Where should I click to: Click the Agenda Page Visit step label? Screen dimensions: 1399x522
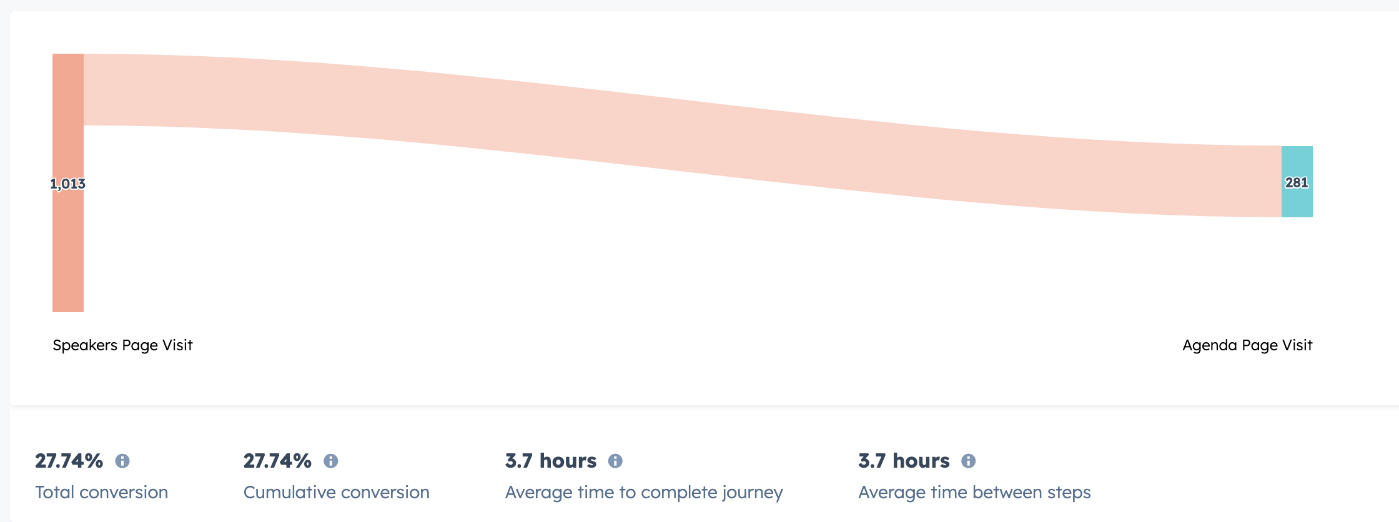(x=1247, y=345)
